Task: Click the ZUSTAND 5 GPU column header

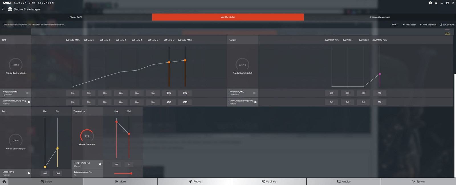Action: [153, 40]
